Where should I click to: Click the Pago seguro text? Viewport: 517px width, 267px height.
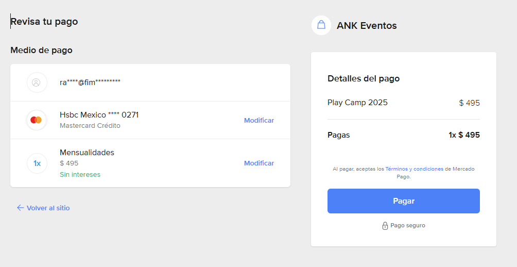[408, 225]
